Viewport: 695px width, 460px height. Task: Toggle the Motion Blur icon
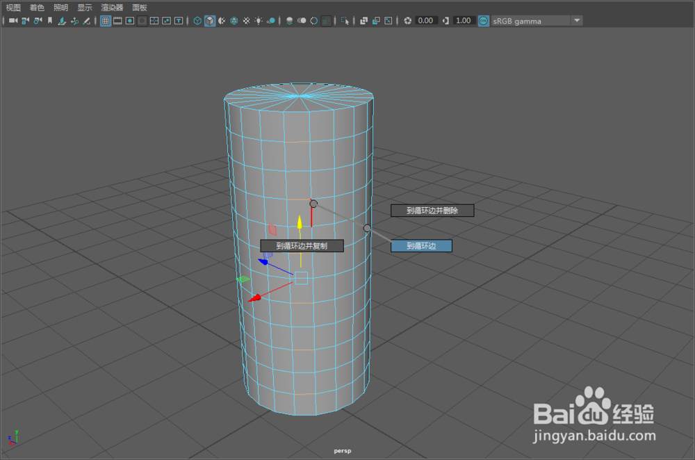pos(302,21)
